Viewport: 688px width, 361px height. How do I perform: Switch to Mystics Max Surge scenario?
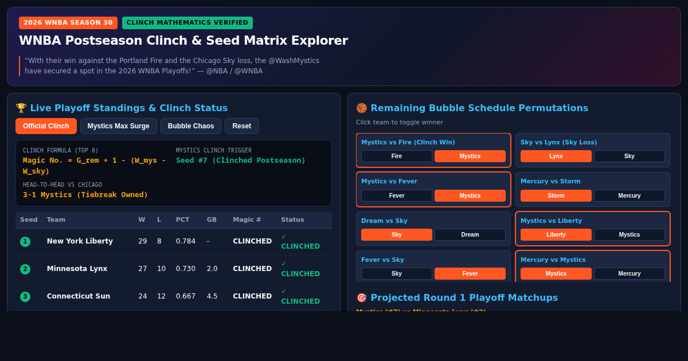[x=119, y=126]
